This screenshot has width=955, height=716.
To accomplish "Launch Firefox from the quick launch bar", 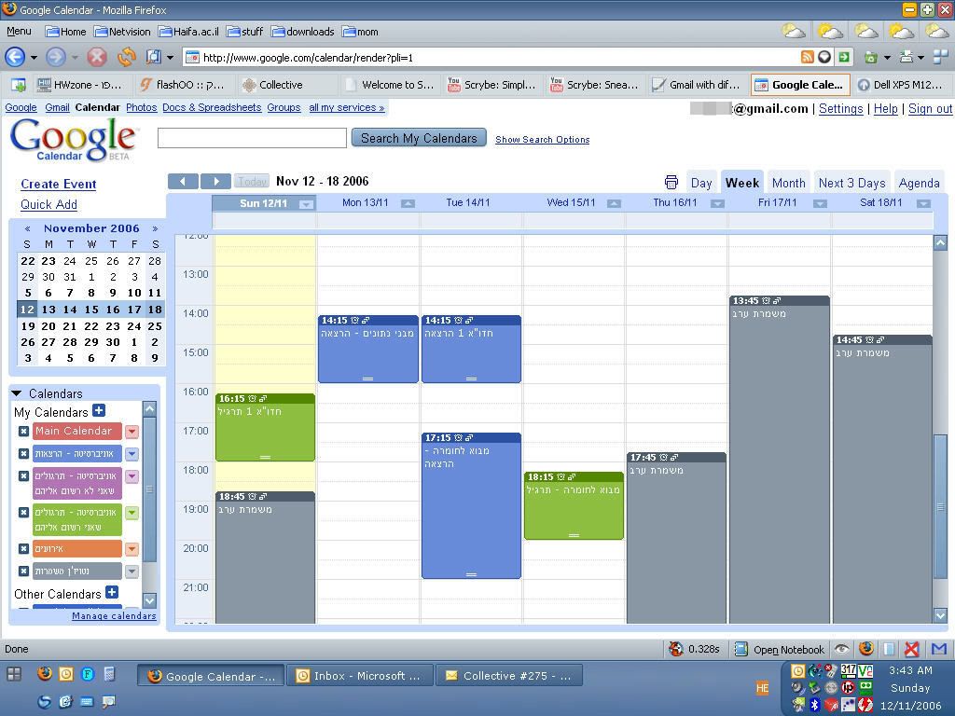I will tap(45, 673).
